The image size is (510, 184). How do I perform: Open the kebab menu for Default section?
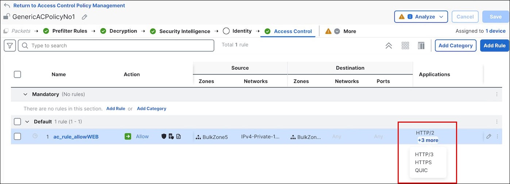[x=497, y=122]
